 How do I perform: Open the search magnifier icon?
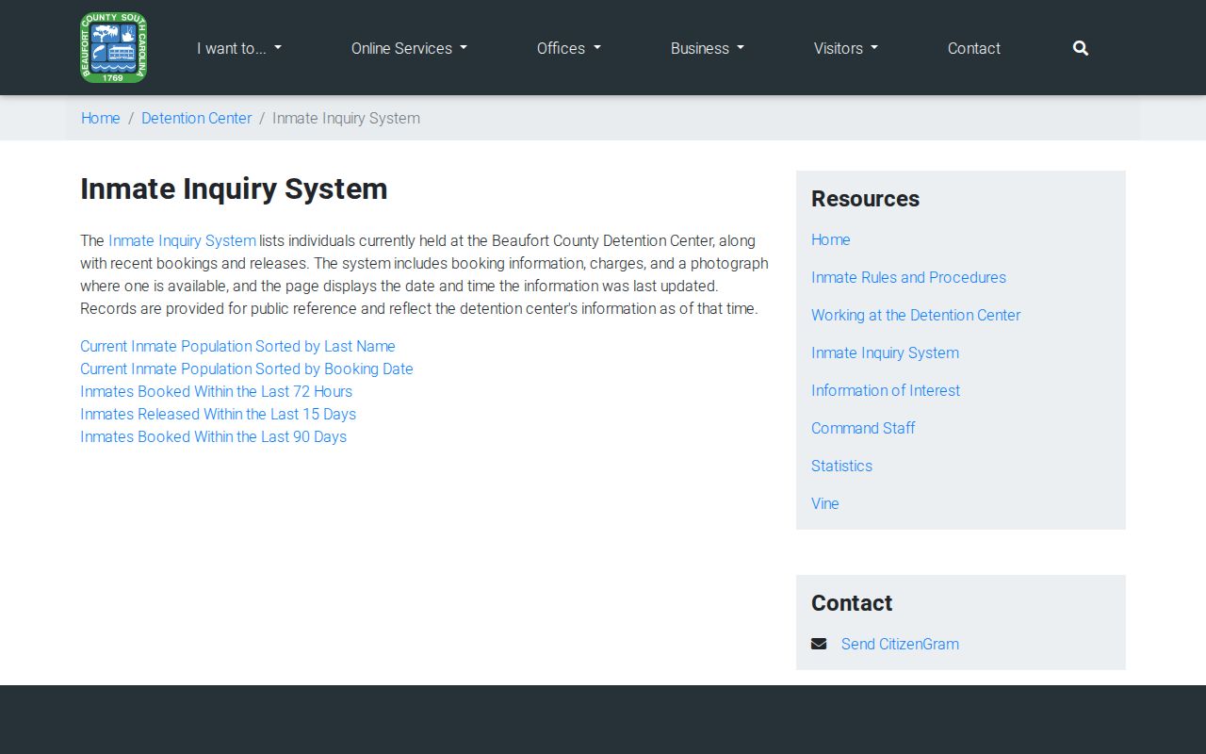(x=1081, y=48)
